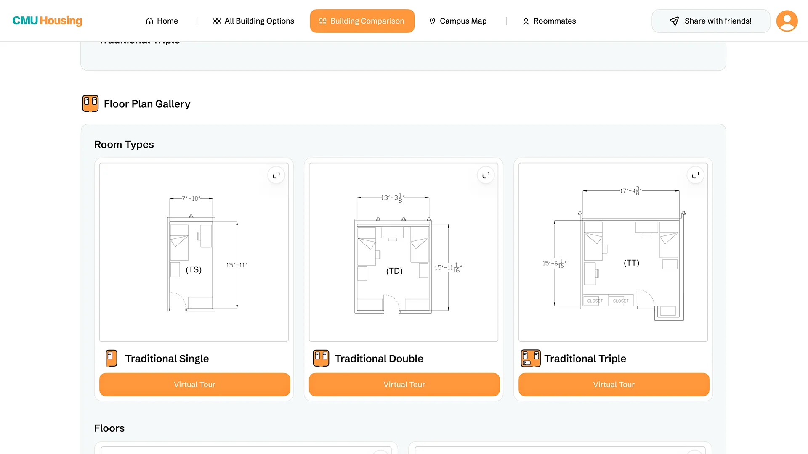Click the Traditional Triple beds icon
This screenshot has height=454, width=808.
pos(530,358)
